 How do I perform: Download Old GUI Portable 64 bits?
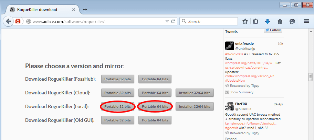pyautogui.click(x=155, y=120)
